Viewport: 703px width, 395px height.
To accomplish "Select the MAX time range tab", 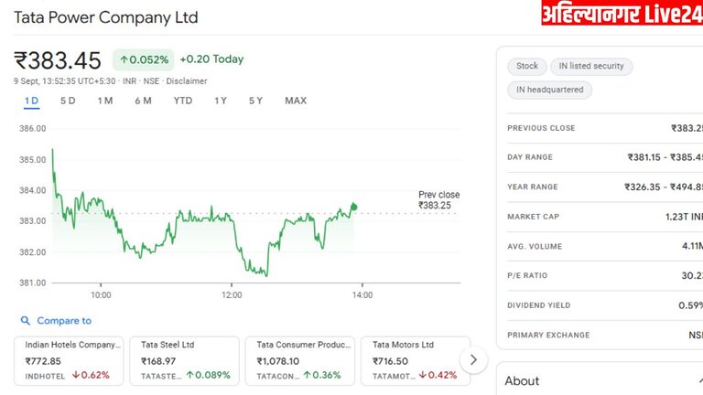I will coord(296,101).
